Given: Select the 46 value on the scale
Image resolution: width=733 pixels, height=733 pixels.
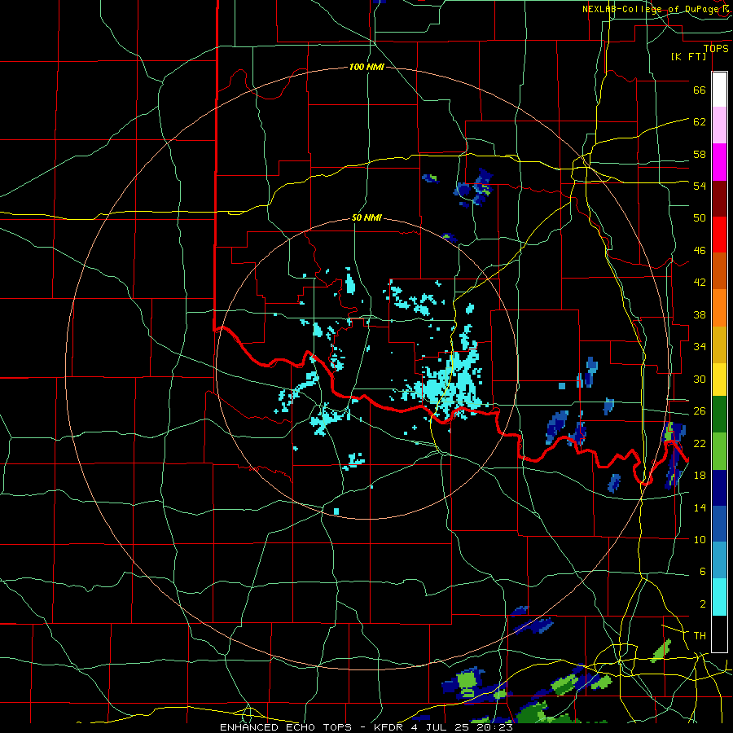Looking at the screenshot, I should pyautogui.click(x=700, y=251).
